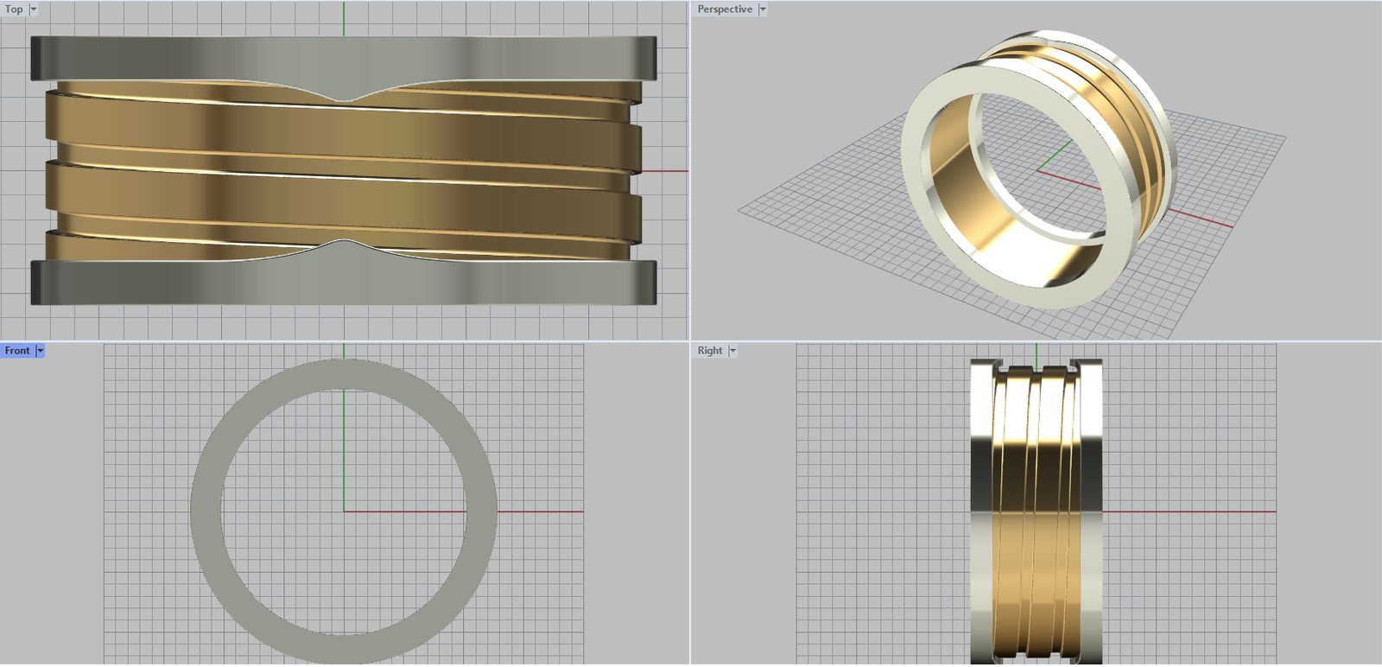Expand the Perspective viewport menu arrow
This screenshot has height=667, width=1382.
[x=763, y=10]
